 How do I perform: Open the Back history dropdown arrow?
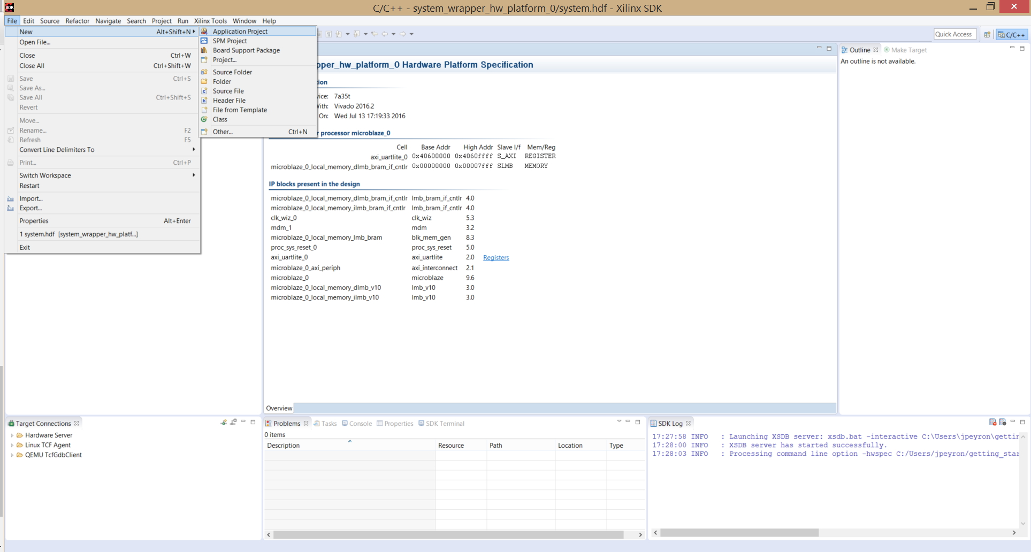[x=393, y=34]
